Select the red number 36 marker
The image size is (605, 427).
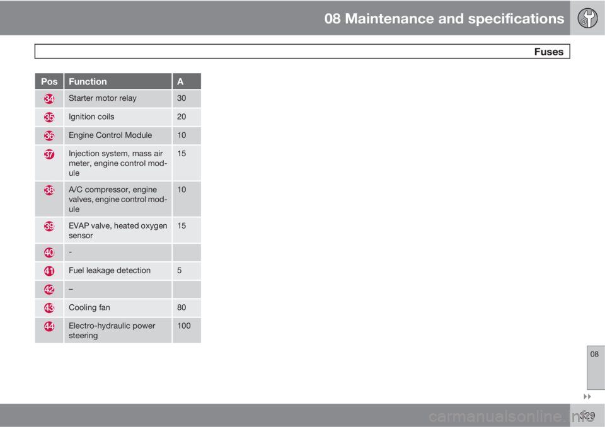point(49,136)
